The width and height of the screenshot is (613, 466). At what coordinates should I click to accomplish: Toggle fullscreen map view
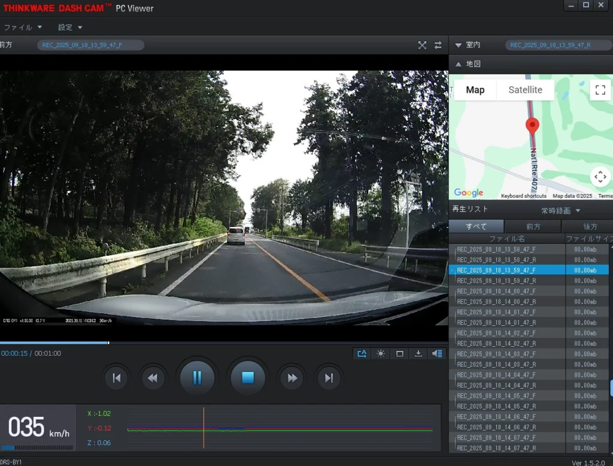pyautogui.click(x=600, y=90)
